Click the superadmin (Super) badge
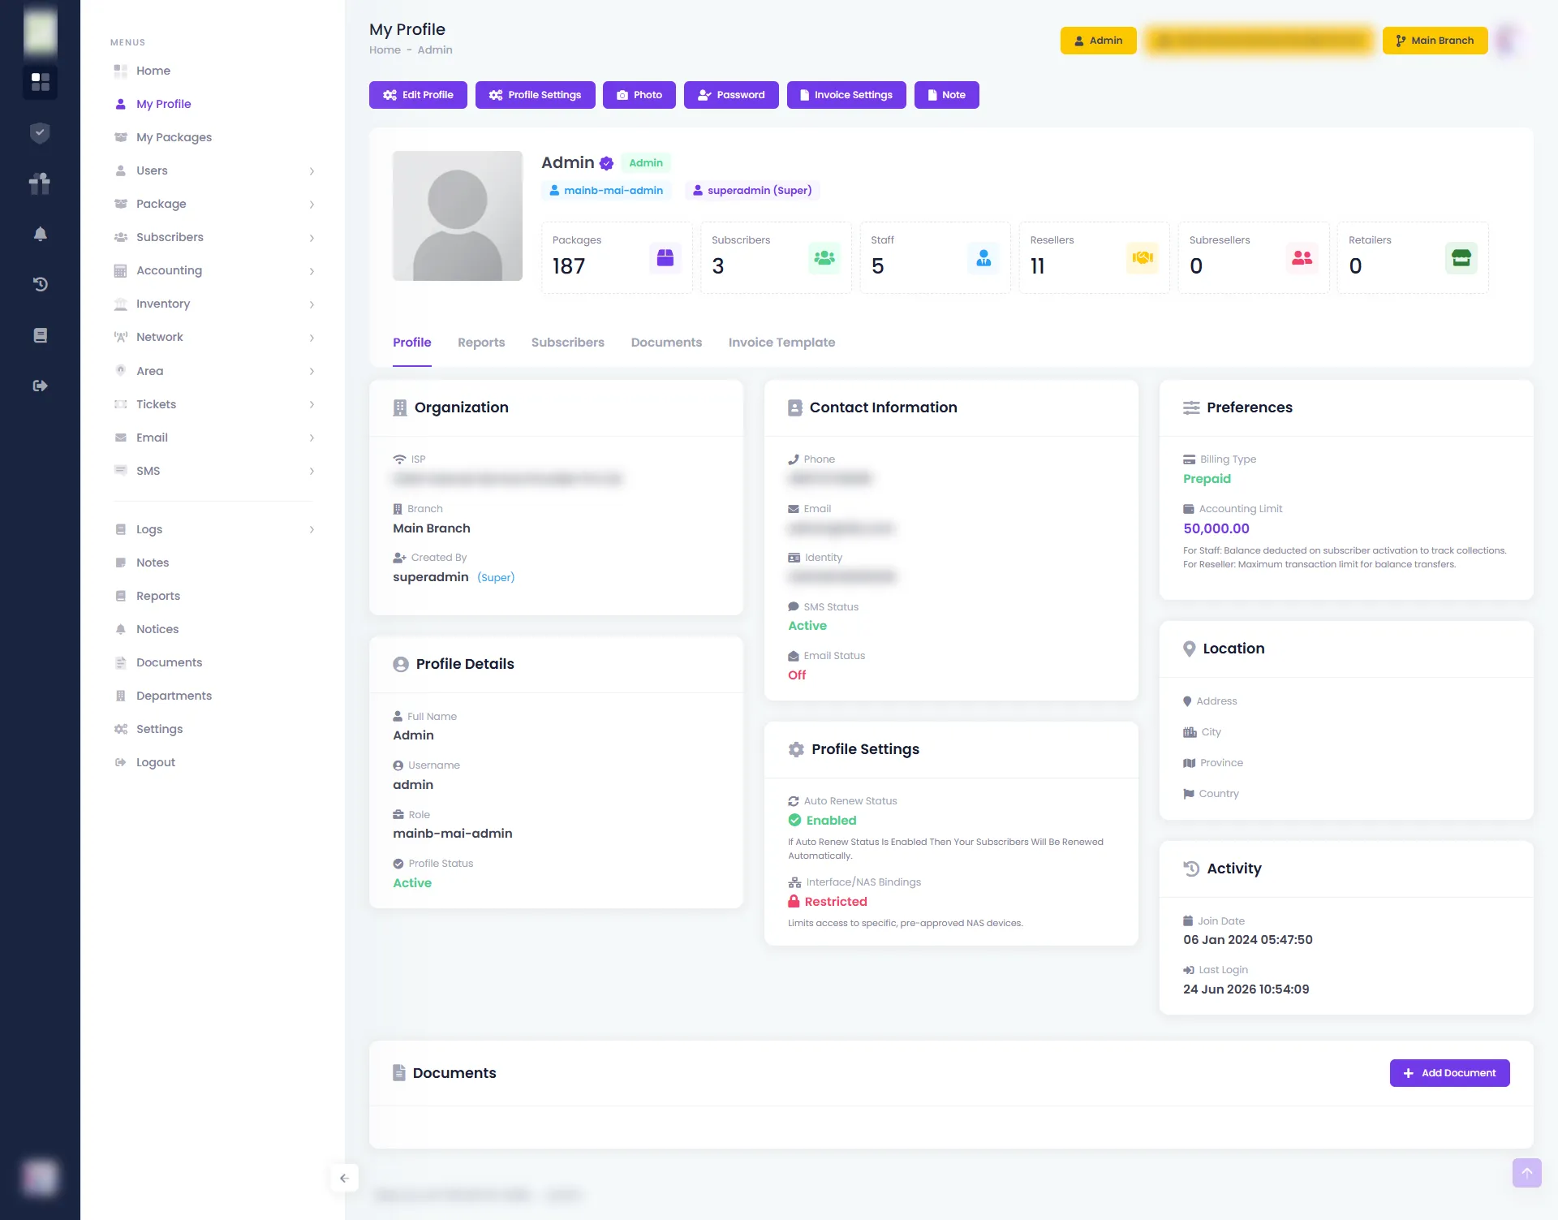The height and width of the screenshot is (1220, 1558). (752, 191)
